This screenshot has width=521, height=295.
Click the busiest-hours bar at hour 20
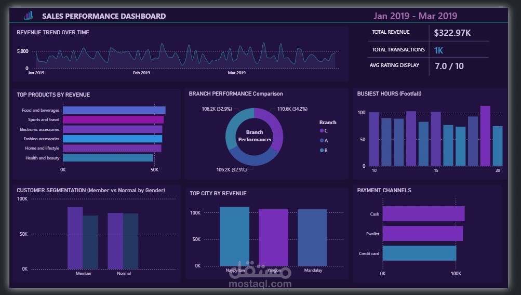point(498,146)
